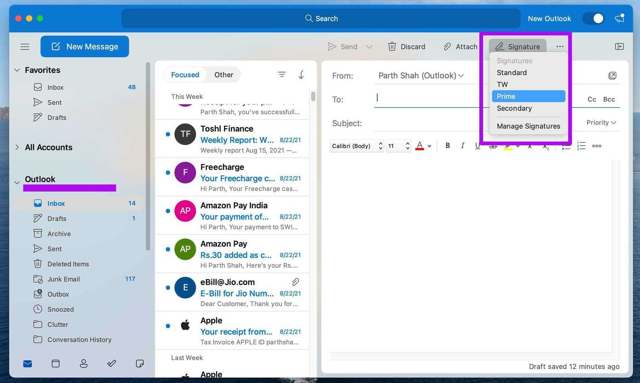Viewport: 640px width, 383px height.
Task: Expand the All Accounts section
Action: point(17,147)
